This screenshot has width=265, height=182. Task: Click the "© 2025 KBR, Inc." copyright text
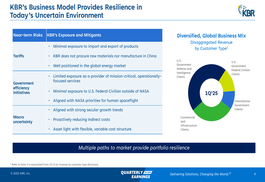pos(20,173)
